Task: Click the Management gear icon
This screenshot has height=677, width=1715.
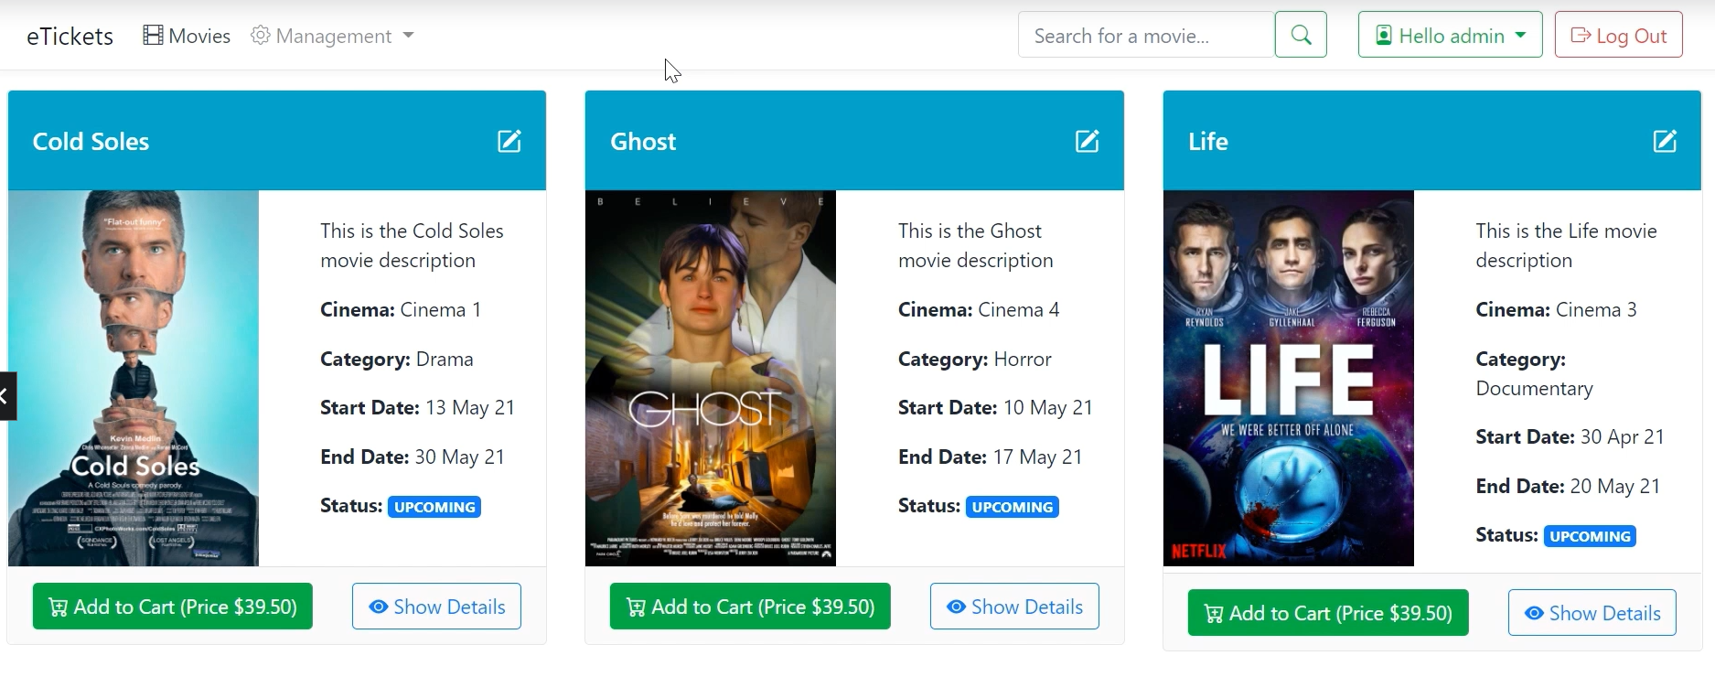Action: click(x=259, y=35)
